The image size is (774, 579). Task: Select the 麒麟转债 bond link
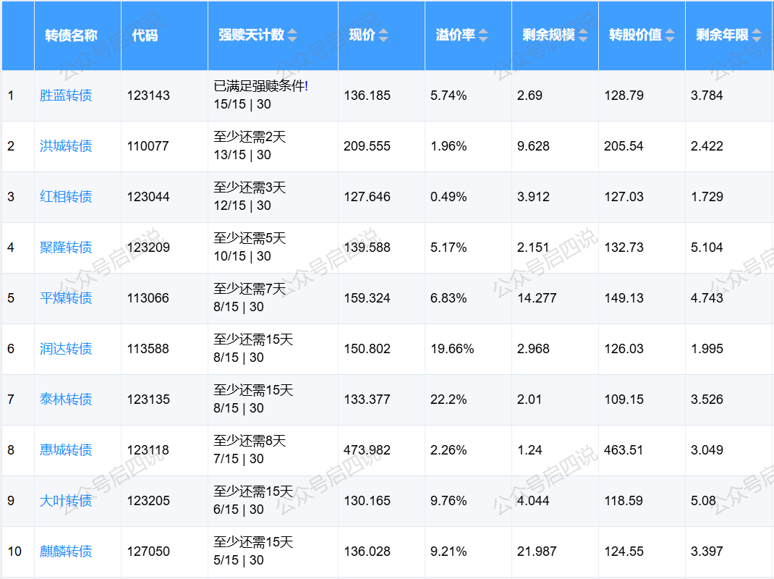pos(66,551)
